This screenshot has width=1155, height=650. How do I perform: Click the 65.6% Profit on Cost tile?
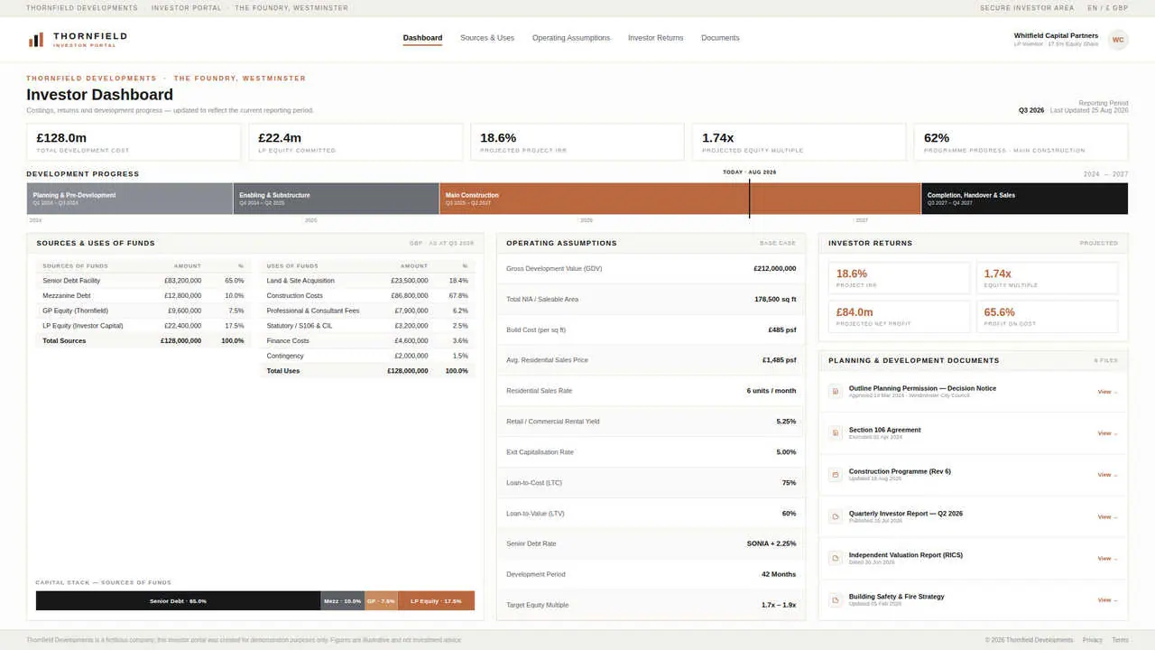[1047, 316]
